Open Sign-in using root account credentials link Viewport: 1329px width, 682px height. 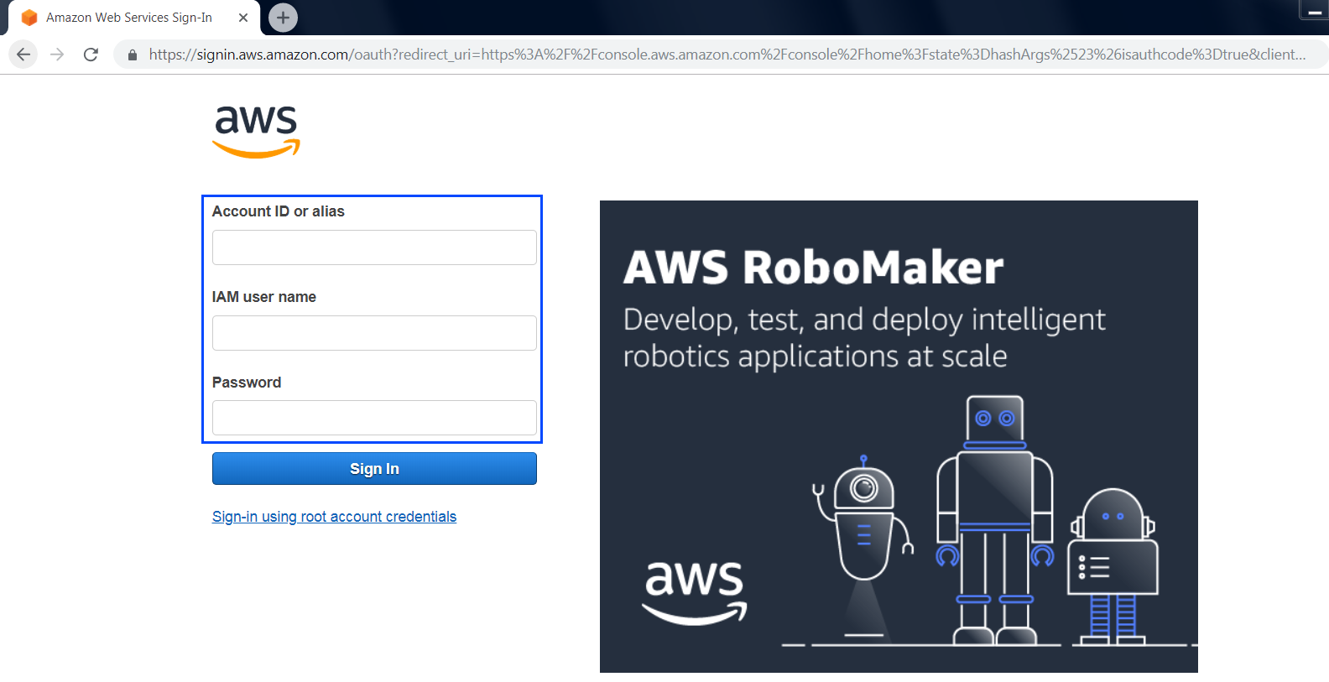334,517
